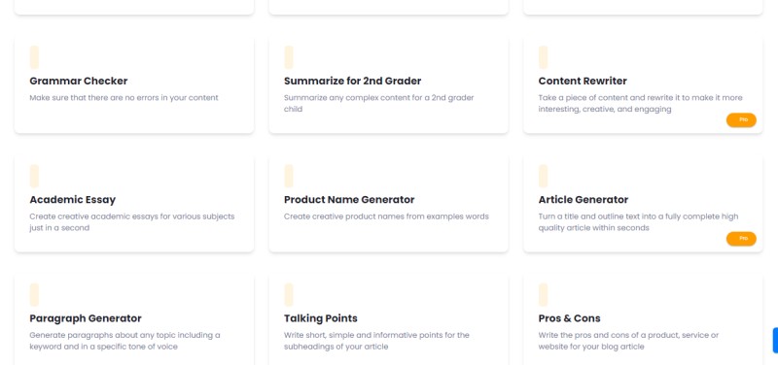Click the Summarize for 2nd Grader icon

tap(289, 57)
